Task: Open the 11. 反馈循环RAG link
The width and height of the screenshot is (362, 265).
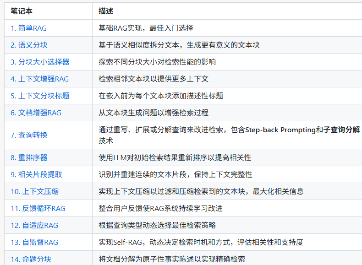Action: [x=38, y=209]
